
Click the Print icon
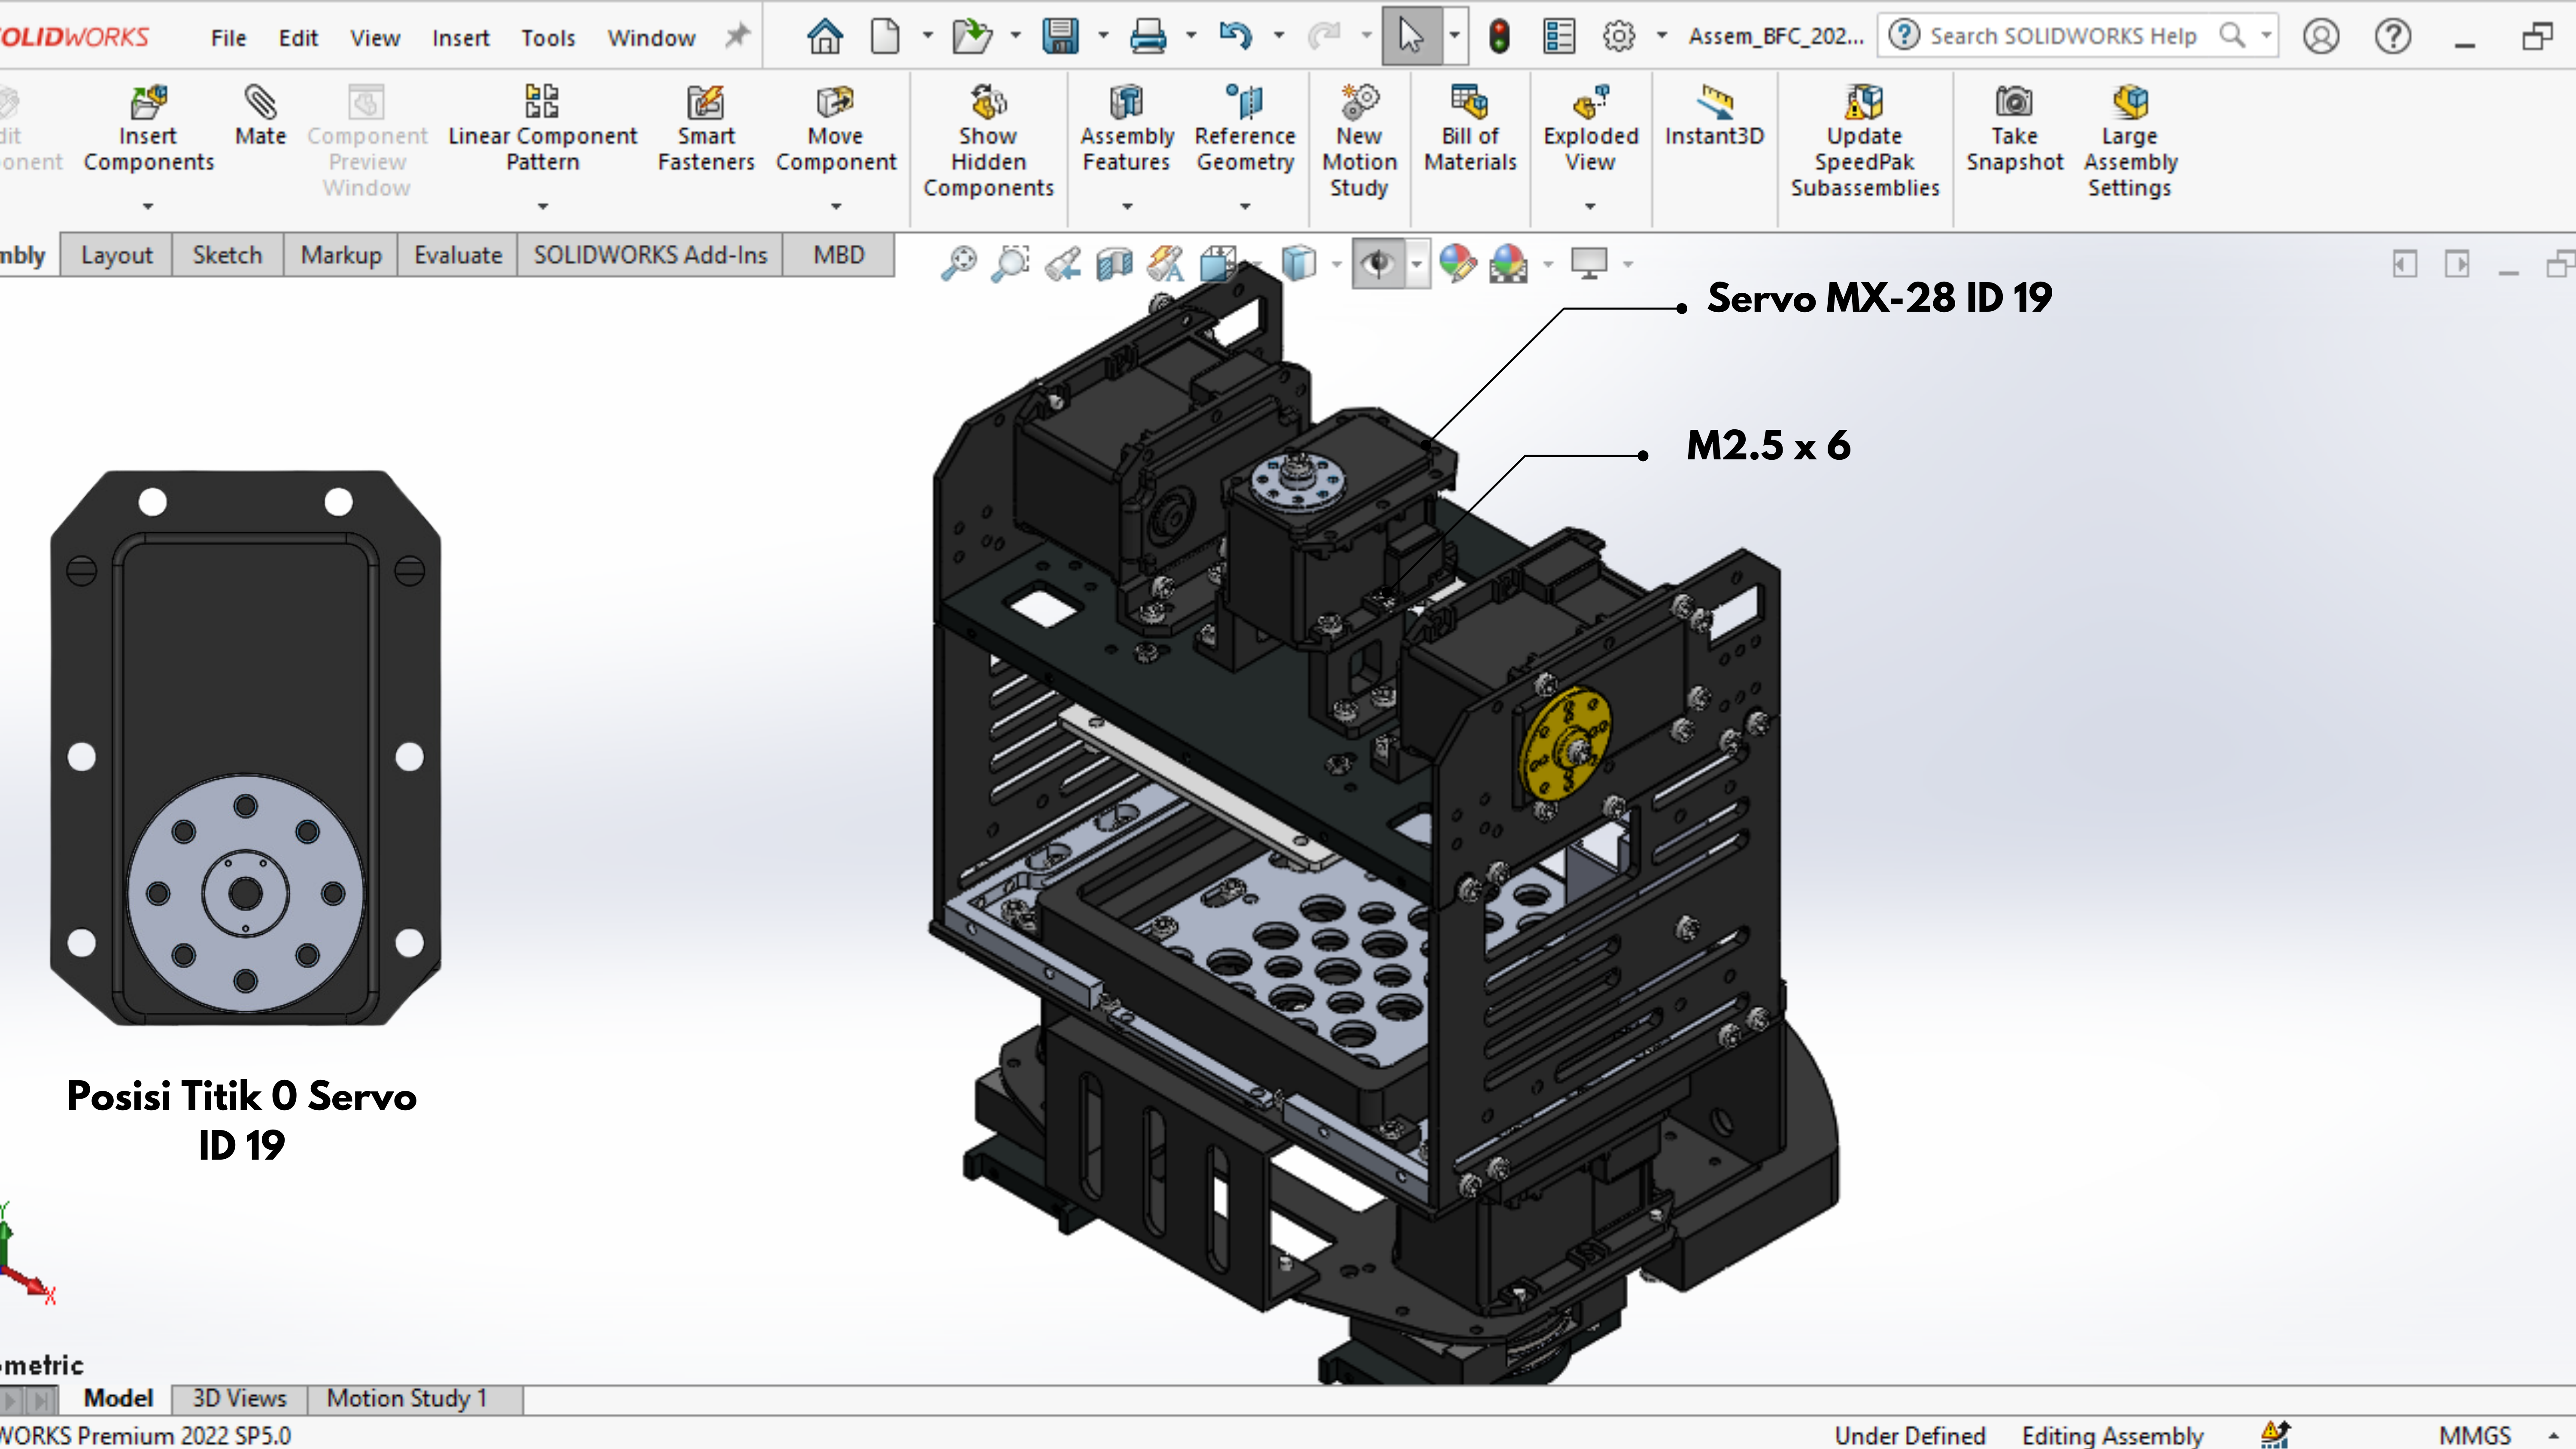click(x=1148, y=37)
